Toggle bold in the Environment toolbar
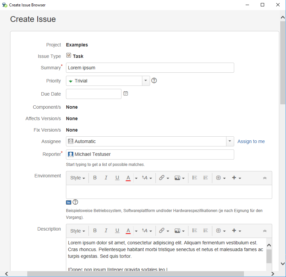Image resolution: width=286 pixels, height=277 pixels. point(95,178)
